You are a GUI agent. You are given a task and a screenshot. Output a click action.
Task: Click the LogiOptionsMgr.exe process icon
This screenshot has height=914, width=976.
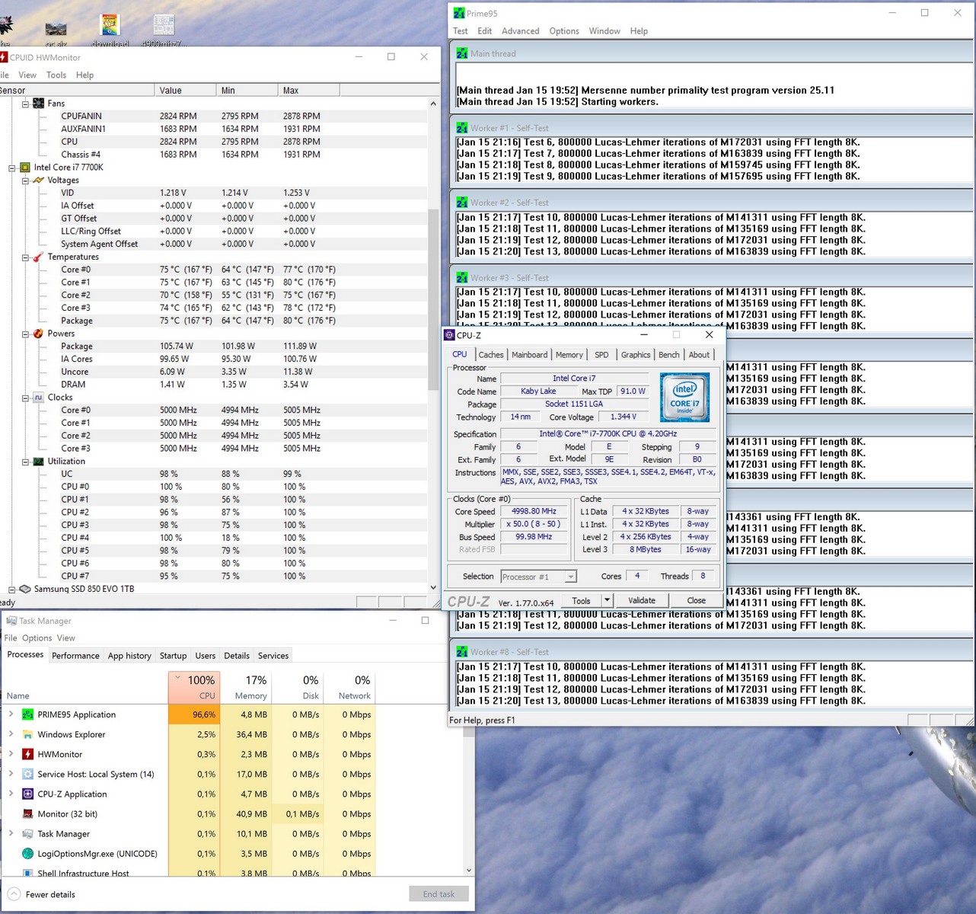[27, 854]
